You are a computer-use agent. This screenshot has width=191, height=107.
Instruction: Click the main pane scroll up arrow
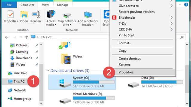187,44
